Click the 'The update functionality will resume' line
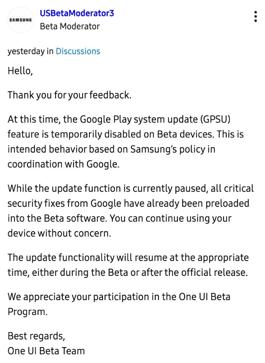265x363 pixels. [x=128, y=257]
